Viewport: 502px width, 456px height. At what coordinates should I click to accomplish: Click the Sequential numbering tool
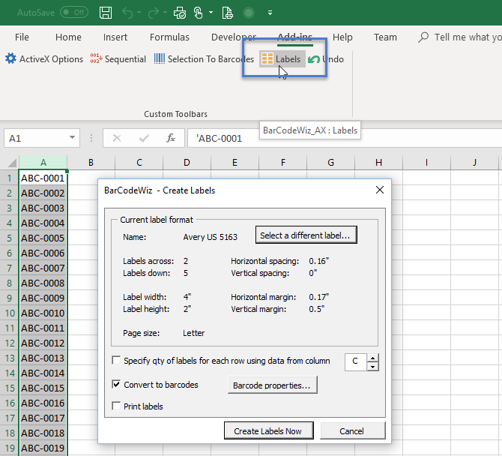coord(118,59)
